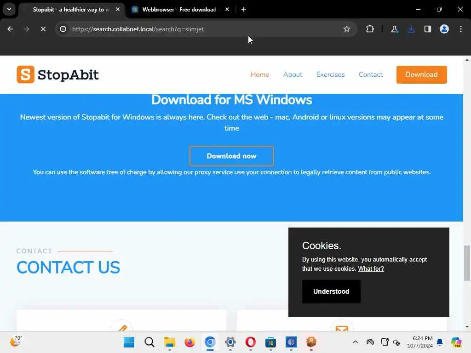Open the network display tray icon
Image resolution: width=471 pixels, height=353 pixels.
pos(385,342)
